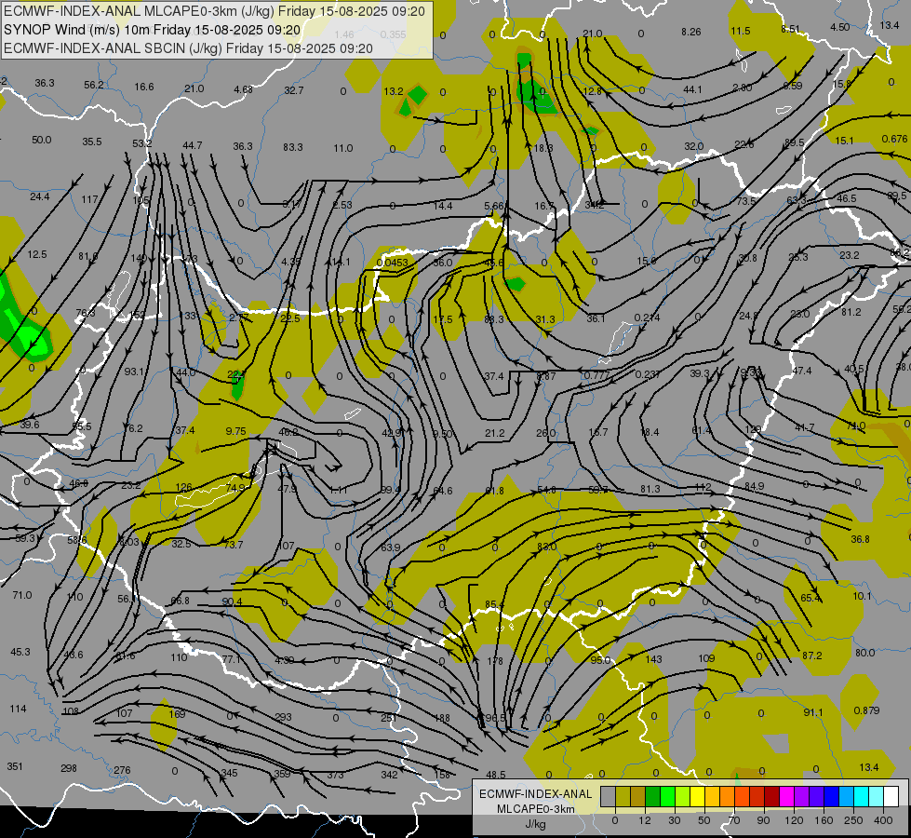911x838 pixels.
Task: Click the map value '74.9'
Action: pos(235,488)
